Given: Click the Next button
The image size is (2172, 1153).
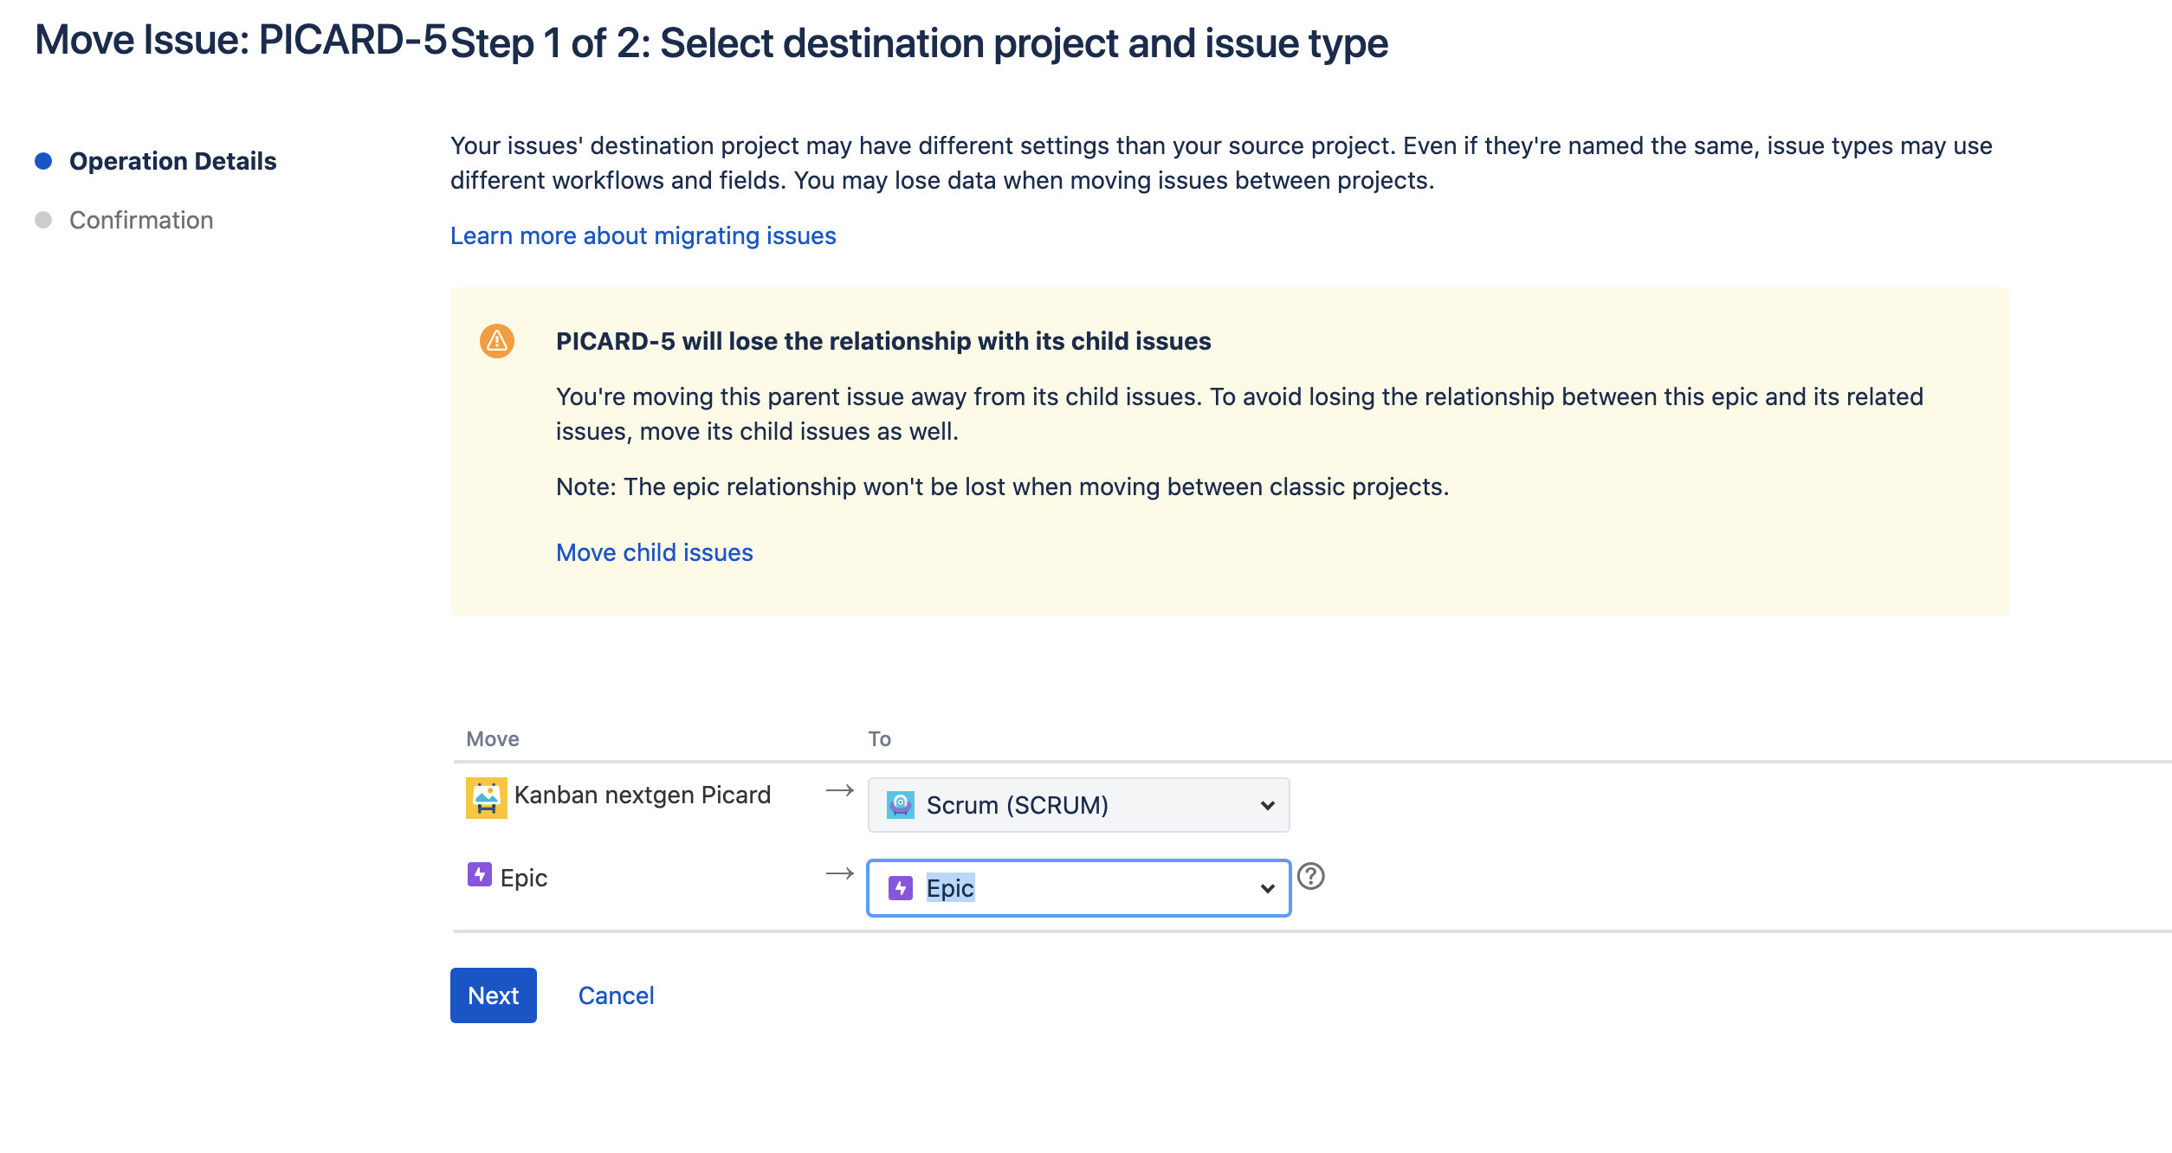Looking at the screenshot, I should [x=494, y=995].
